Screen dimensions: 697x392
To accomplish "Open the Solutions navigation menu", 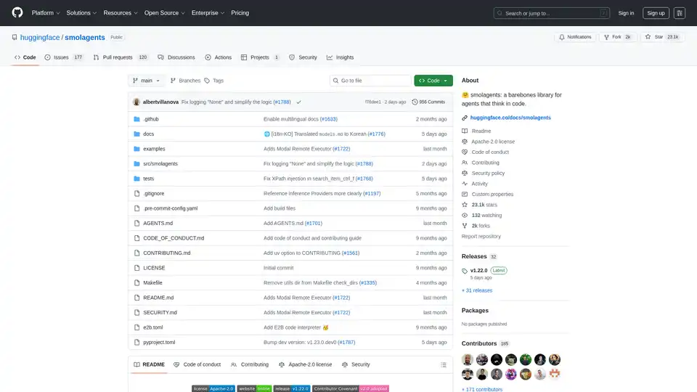I will (x=81, y=13).
